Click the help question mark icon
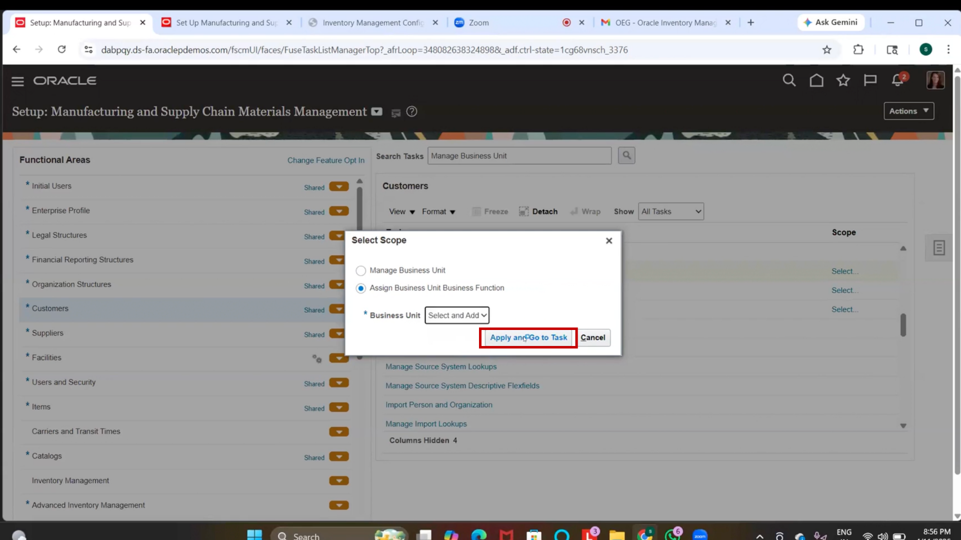Screen dimensions: 961x540 pyautogui.click(x=411, y=111)
